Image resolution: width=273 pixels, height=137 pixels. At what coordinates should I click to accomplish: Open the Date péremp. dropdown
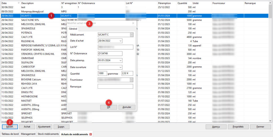coord(121,60)
